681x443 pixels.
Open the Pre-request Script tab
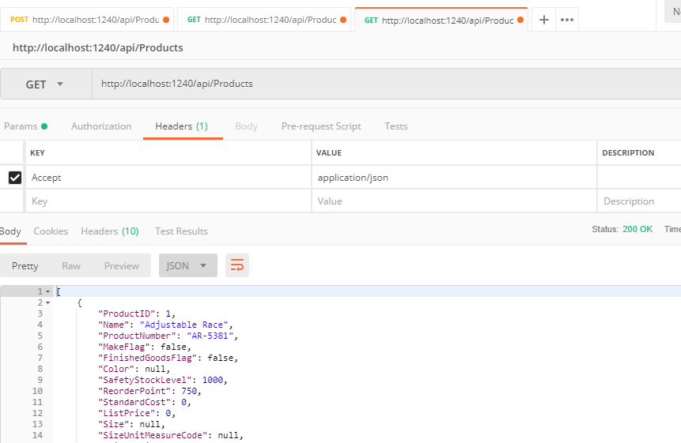321,126
